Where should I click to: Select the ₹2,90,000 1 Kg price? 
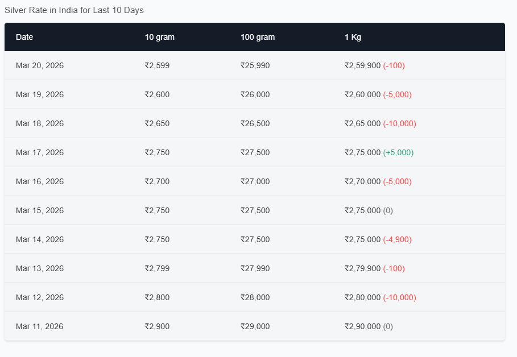[x=362, y=326]
